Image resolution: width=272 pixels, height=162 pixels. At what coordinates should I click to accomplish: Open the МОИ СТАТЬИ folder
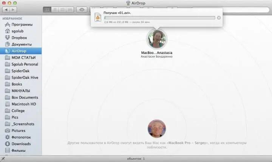21,57
